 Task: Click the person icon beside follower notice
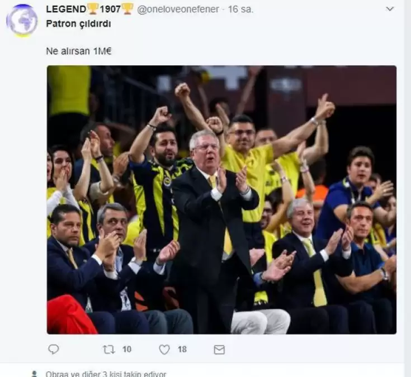(x=34, y=374)
